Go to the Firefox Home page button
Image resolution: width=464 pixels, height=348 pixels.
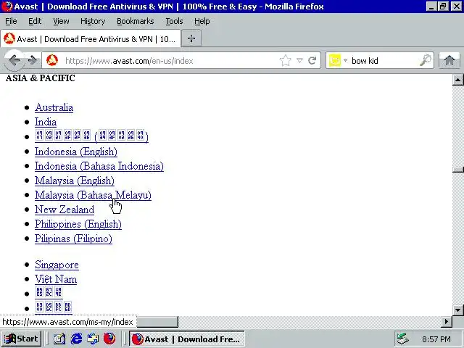(x=449, y=60)
